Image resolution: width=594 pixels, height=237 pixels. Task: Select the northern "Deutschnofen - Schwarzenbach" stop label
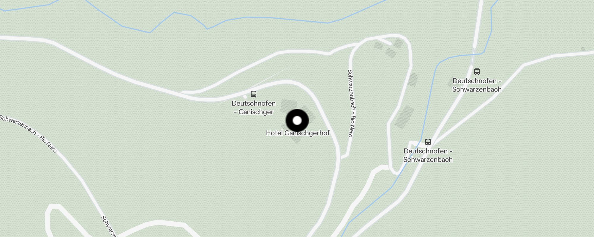tap(477, 85)
